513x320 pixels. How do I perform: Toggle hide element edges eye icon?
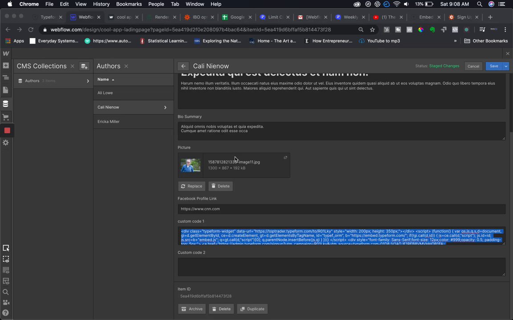tap(5, 259)
